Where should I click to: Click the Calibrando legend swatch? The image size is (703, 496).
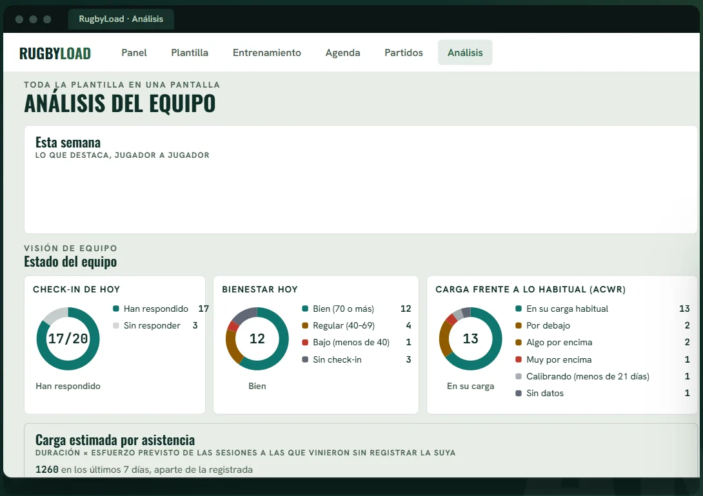coord(519,376)
